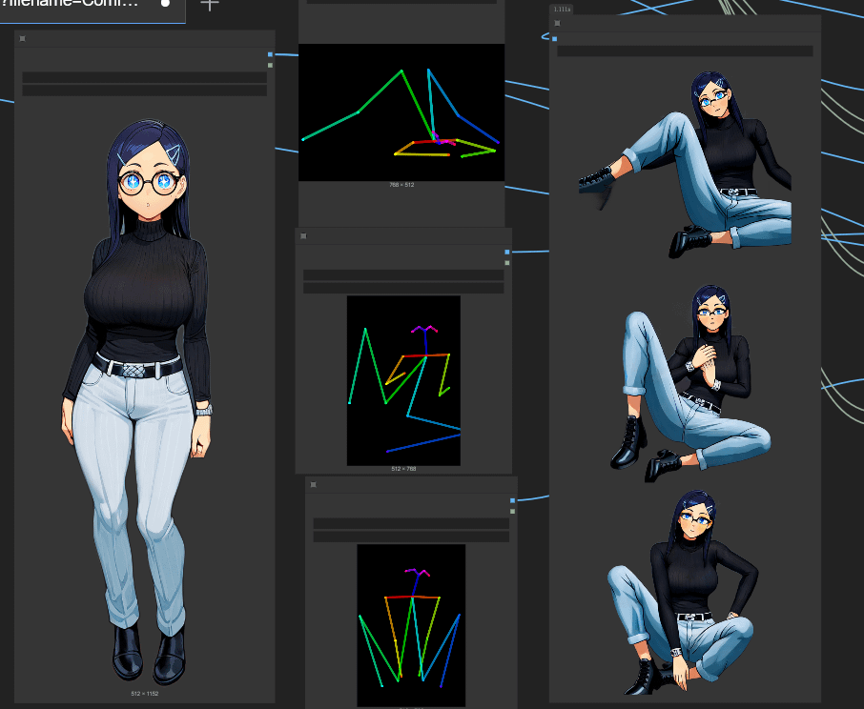This screenshot has width=864, height=709.
Task: Click the text field bar in the output preview node
Action: (x=685, y=51)
